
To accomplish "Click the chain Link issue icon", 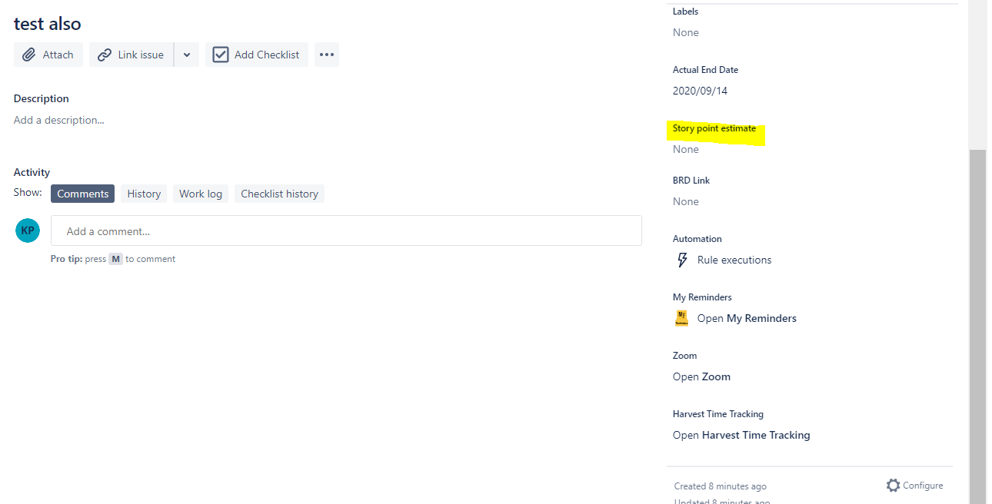I will [105, 55].
